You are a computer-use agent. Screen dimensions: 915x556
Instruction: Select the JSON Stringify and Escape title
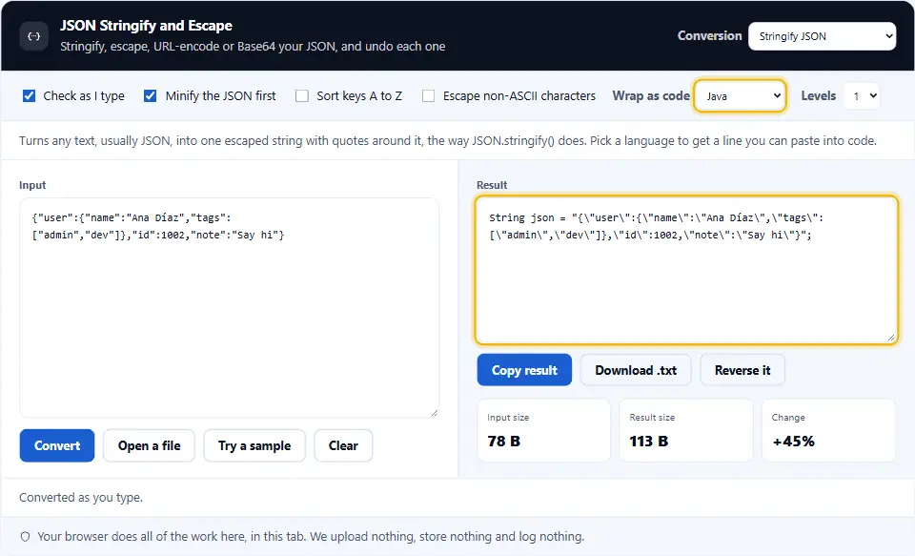point(146,26)
